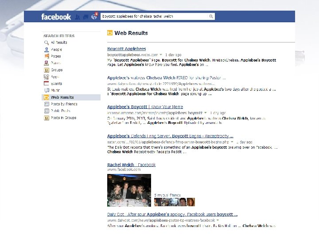Click the boycottapplebees.webs.com URL text
319x239 pixels.
[132, 55]
